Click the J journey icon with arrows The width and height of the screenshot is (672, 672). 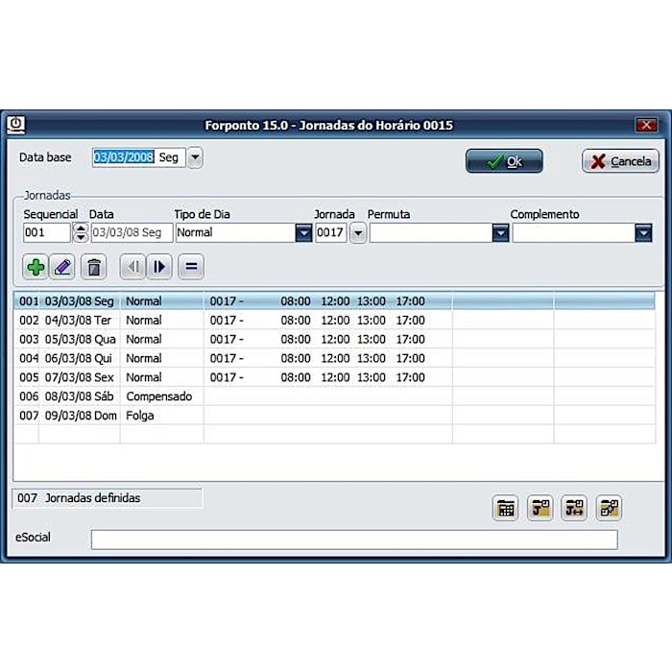pos(574,508)
